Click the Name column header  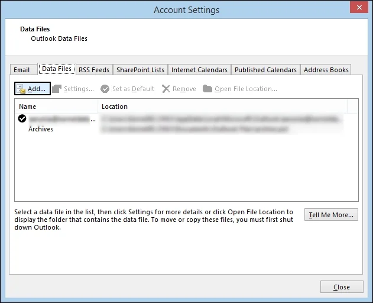click(56, 107)
